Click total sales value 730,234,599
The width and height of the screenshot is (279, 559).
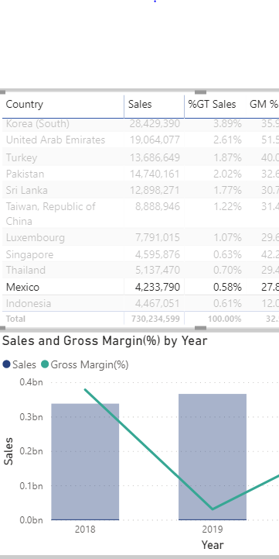[x=155, y=319]
